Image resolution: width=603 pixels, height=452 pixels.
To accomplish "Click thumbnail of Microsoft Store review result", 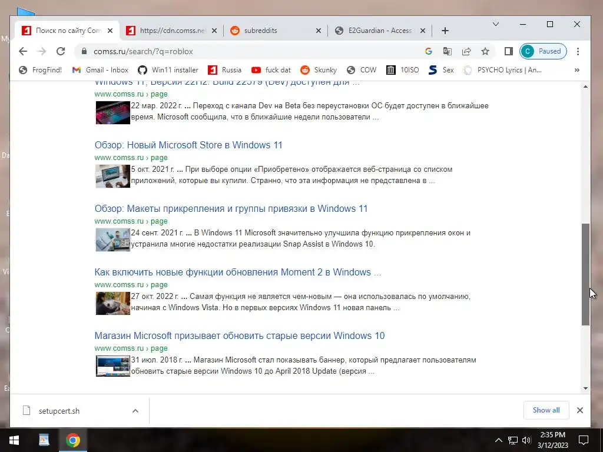I will coord(112,176).
